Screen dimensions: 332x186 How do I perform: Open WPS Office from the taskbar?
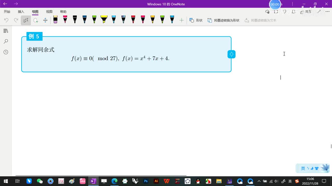(x=167, y=181)
